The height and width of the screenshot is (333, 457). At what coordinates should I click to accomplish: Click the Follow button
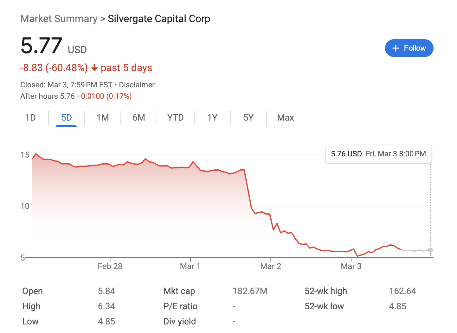click(x=409, y=48)
